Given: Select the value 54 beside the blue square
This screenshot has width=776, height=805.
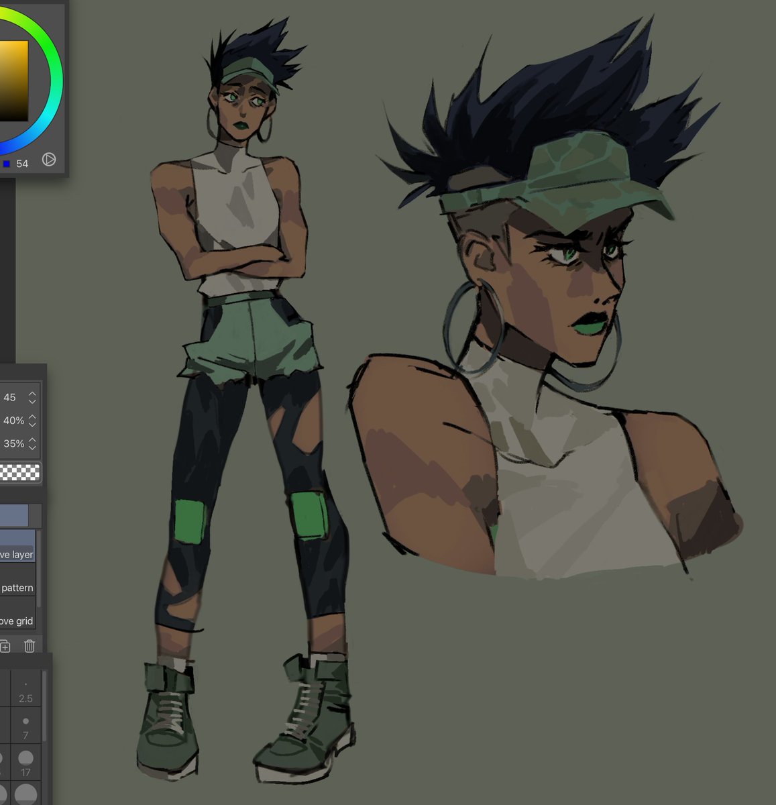Looking at the screenshot, I should 22,164.
